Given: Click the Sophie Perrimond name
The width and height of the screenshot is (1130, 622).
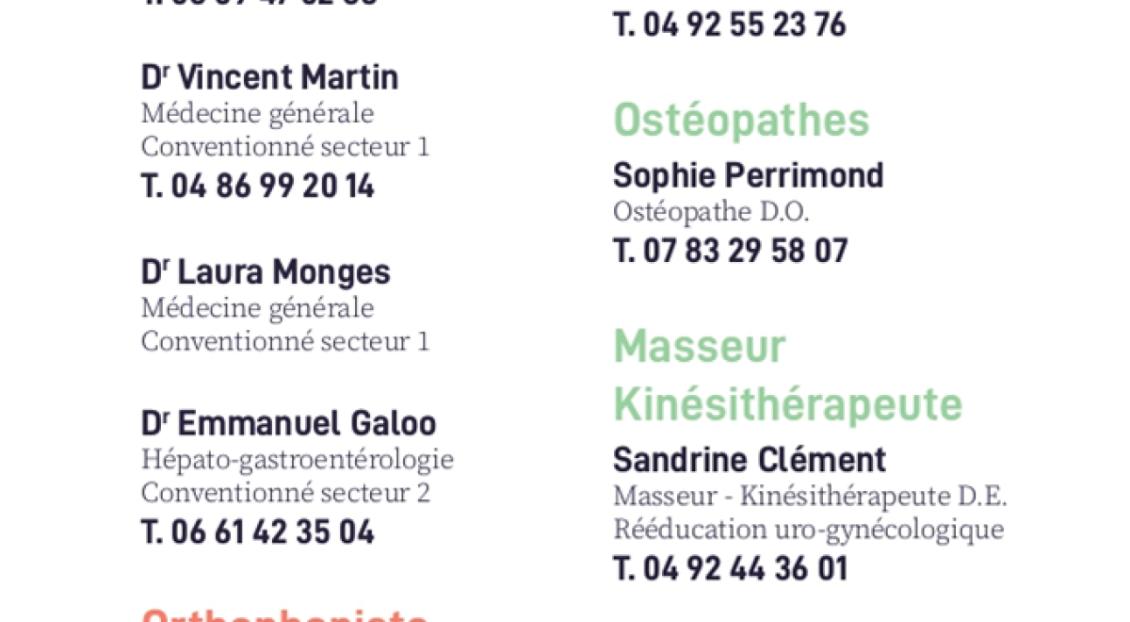Looking at the screenshot, I should tap(748, 175).
